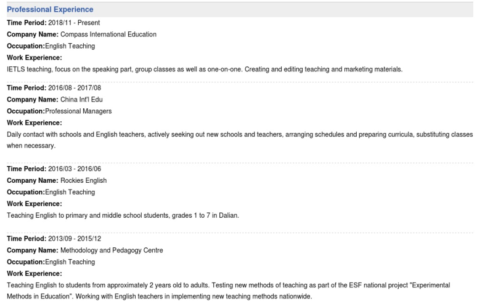Click the daily contact with schools paragraph
Image resolution: width=485 pixels, height=304 pixels.
[240, 140]
